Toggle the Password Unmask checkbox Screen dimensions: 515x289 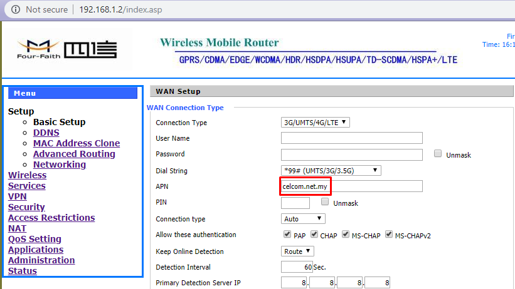(438, 154)
